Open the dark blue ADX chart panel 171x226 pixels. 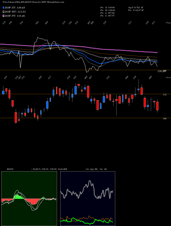click(88, 199)
